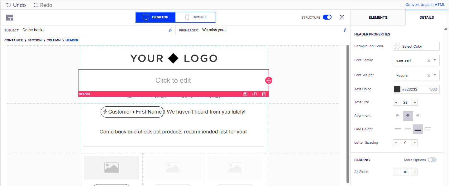This screenshot has width=449, height=186.
Task: Click 'Come back and check out products' text
Action: (x=173, y=132)
